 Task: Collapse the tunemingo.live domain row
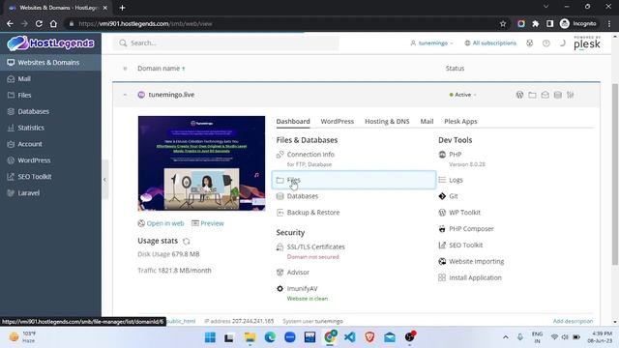[125, 95]
